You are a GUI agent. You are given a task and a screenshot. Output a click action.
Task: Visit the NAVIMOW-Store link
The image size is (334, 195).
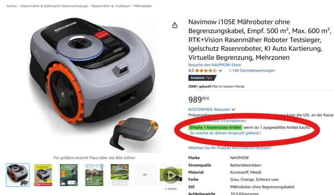pos(214,65)
